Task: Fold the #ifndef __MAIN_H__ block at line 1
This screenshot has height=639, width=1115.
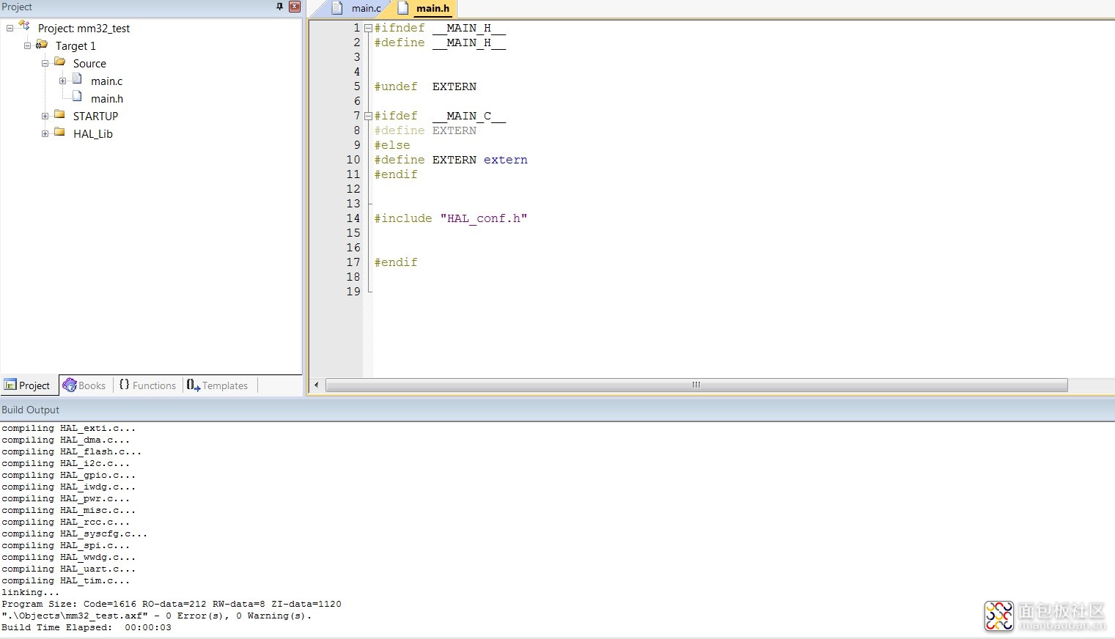Action: pos(368,29)
